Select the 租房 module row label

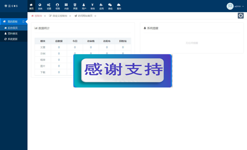[x=43, y=60]
